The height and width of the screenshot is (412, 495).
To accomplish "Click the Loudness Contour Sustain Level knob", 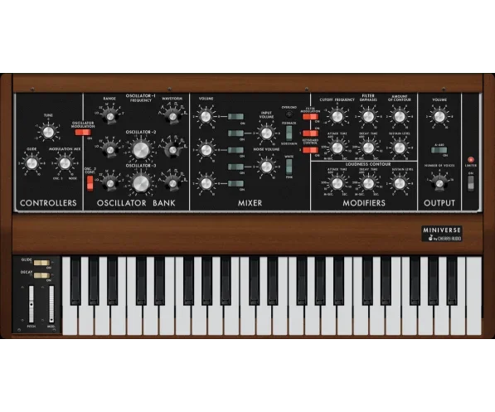I will (x=400, y=183).
